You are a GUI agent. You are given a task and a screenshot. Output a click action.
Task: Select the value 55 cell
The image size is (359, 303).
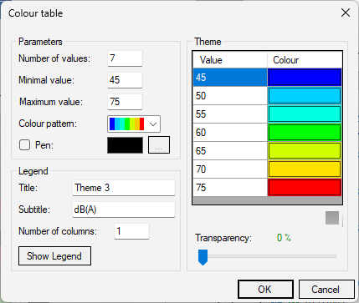[230, 114]
